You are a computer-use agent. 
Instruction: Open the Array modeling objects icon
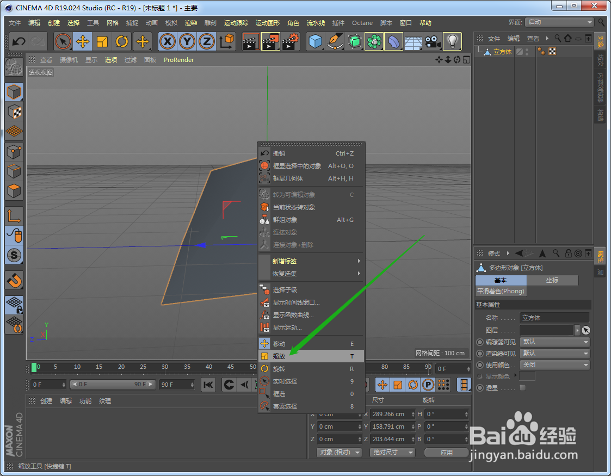tap(374, 42)
